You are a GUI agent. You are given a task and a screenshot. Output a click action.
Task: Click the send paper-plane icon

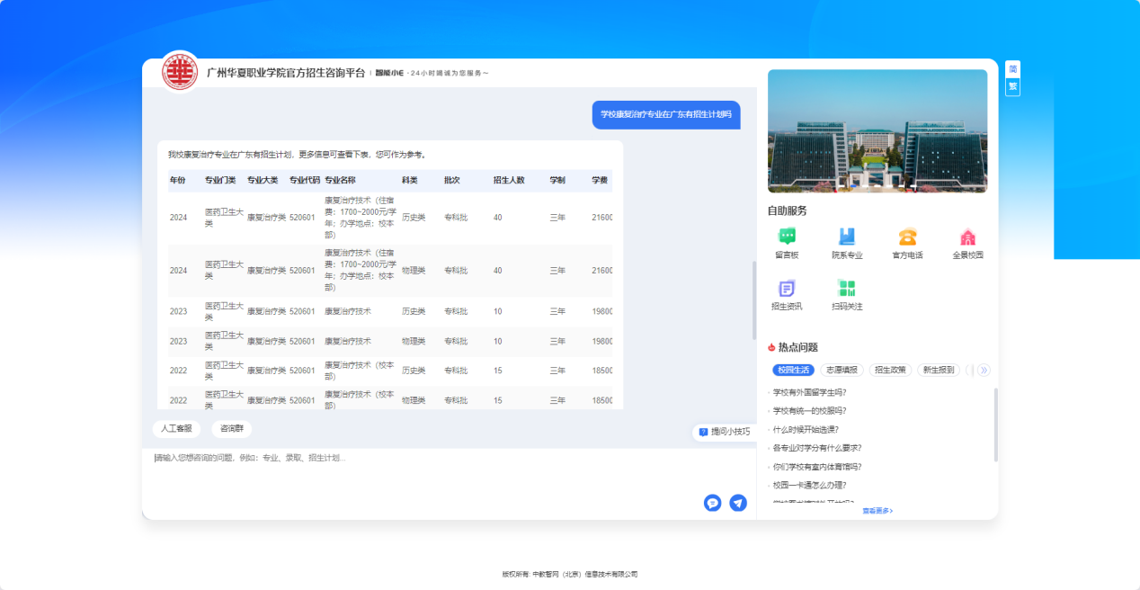click(x=738, y=503)
